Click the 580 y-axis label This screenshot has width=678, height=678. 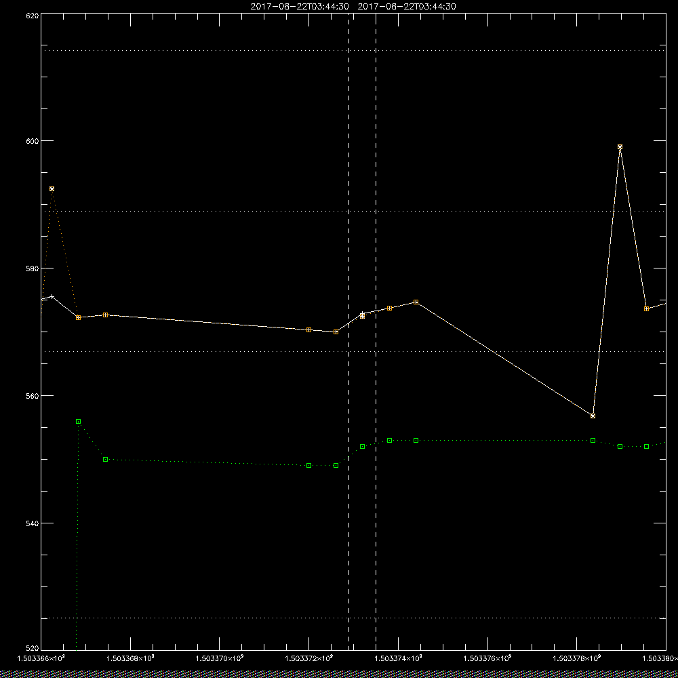[33, 268]
